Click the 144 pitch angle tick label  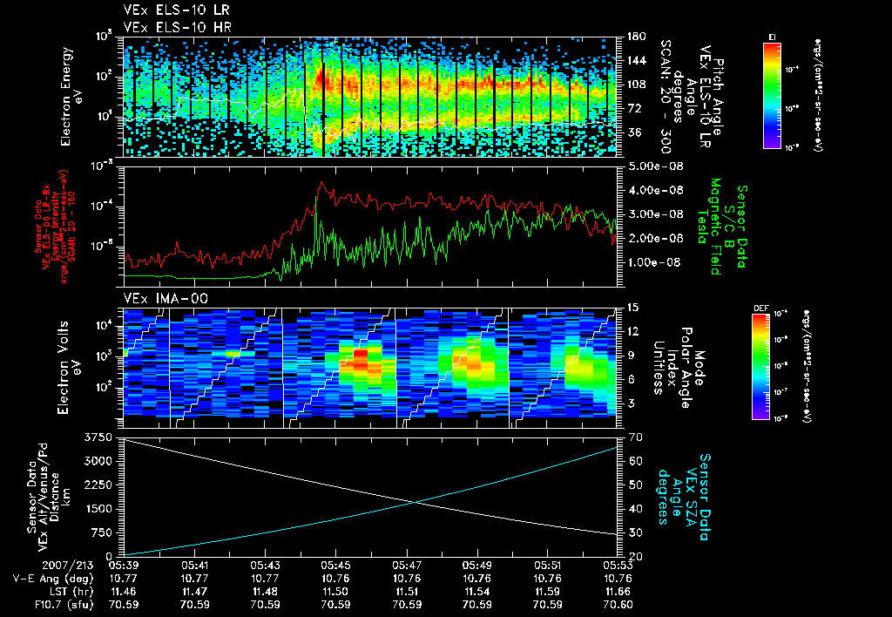[x=635, y=60]
